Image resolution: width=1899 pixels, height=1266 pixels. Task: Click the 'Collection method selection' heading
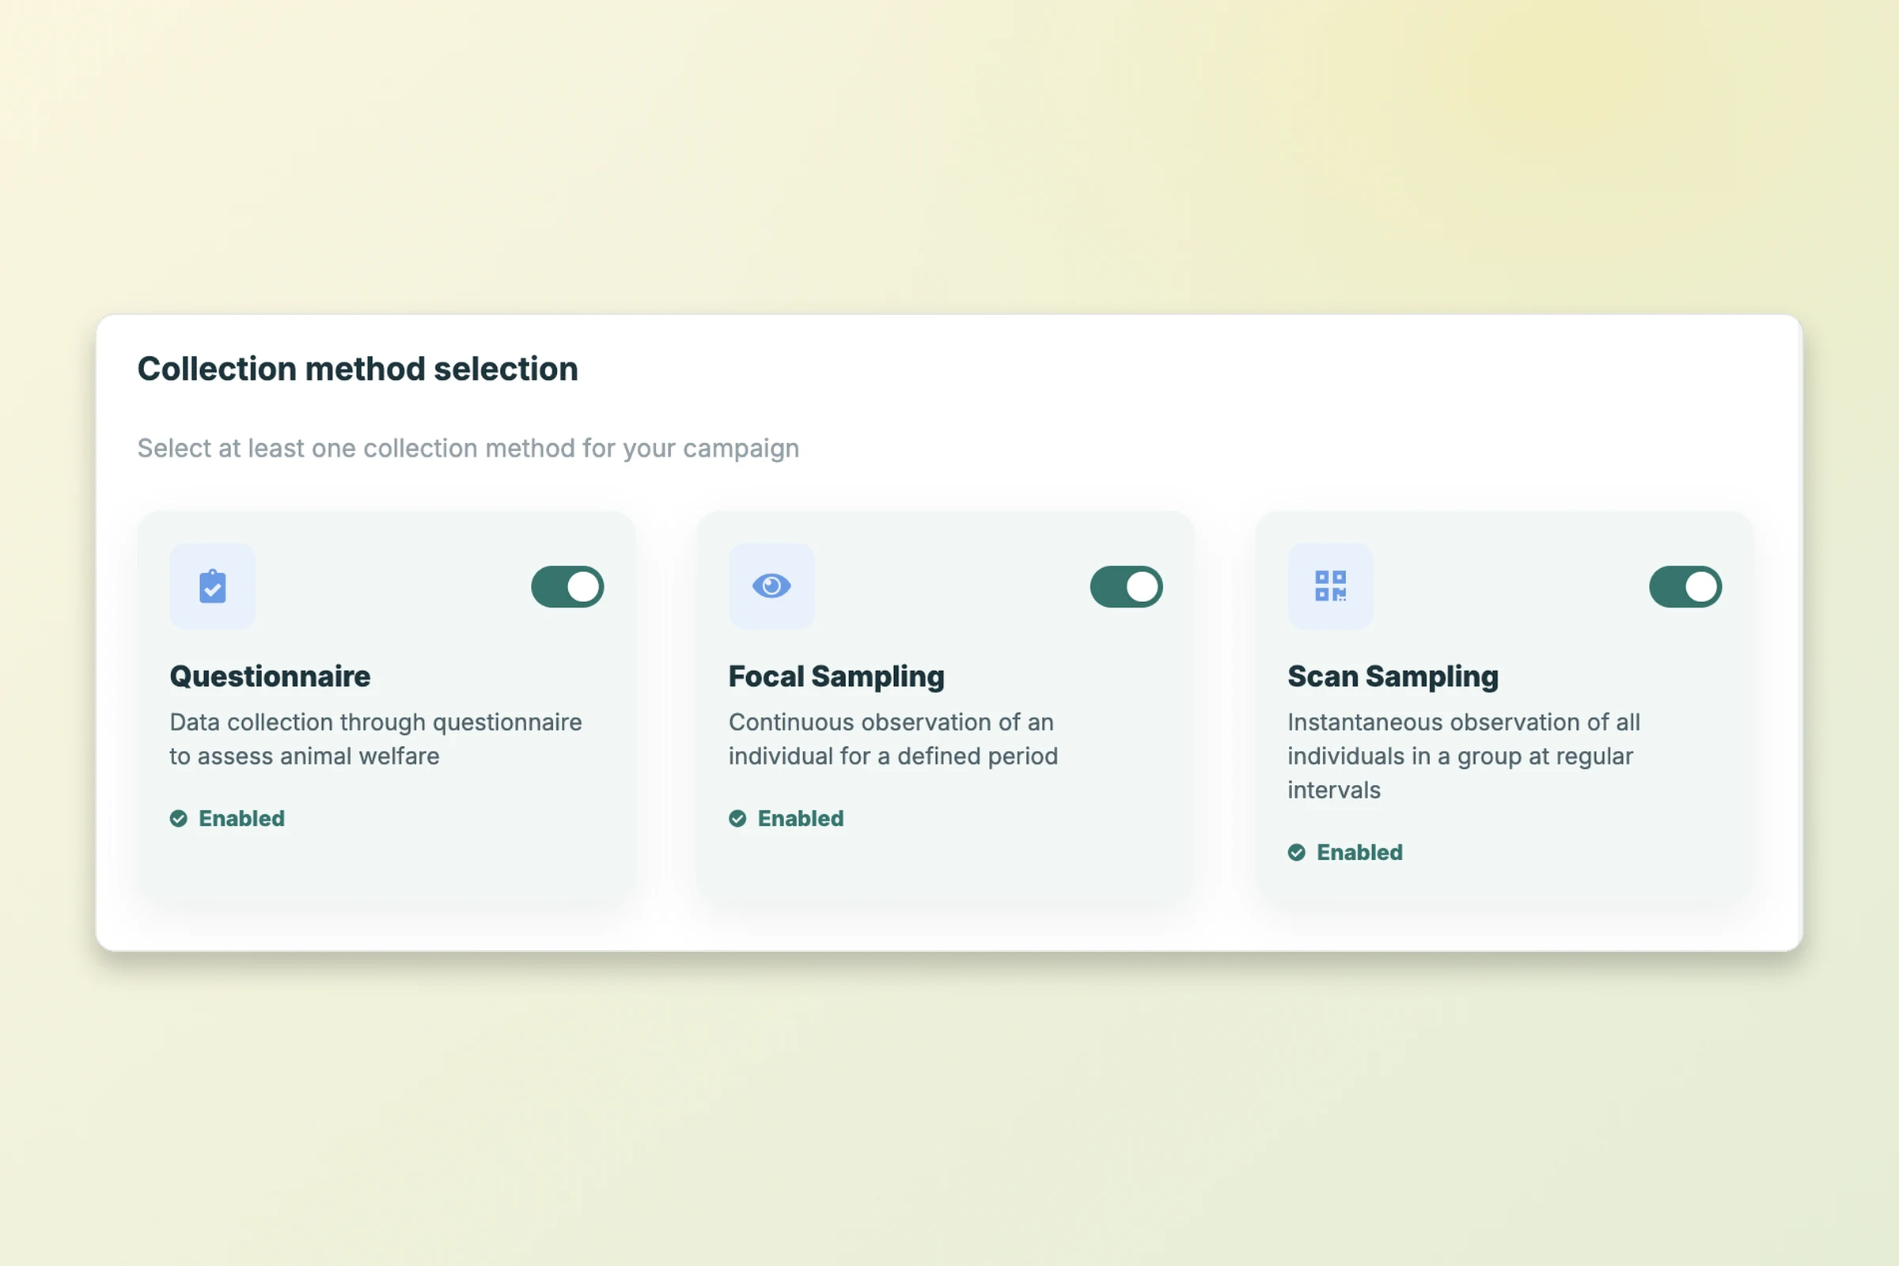pos(358,369)
